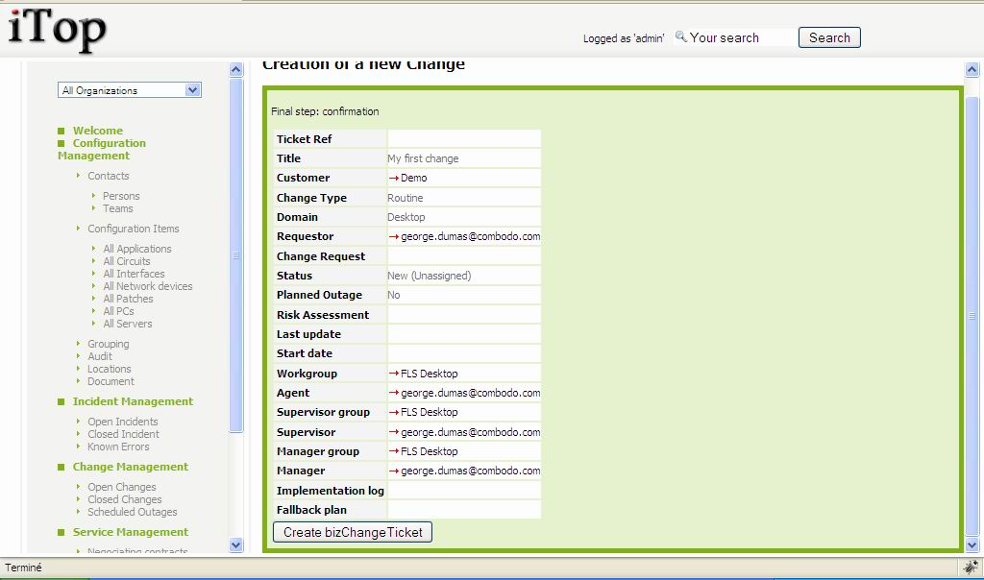The width and height of the screenshot is (984, 580).
Task: Open Document in sidebar
Action: click(111, 381)
